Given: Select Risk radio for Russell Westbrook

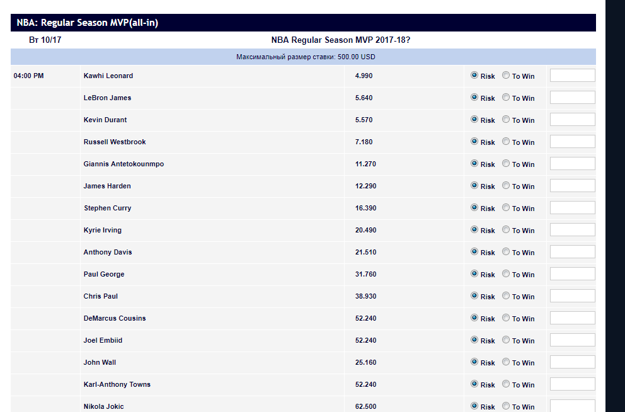Looking at the screenshot, I should (474, 142).
